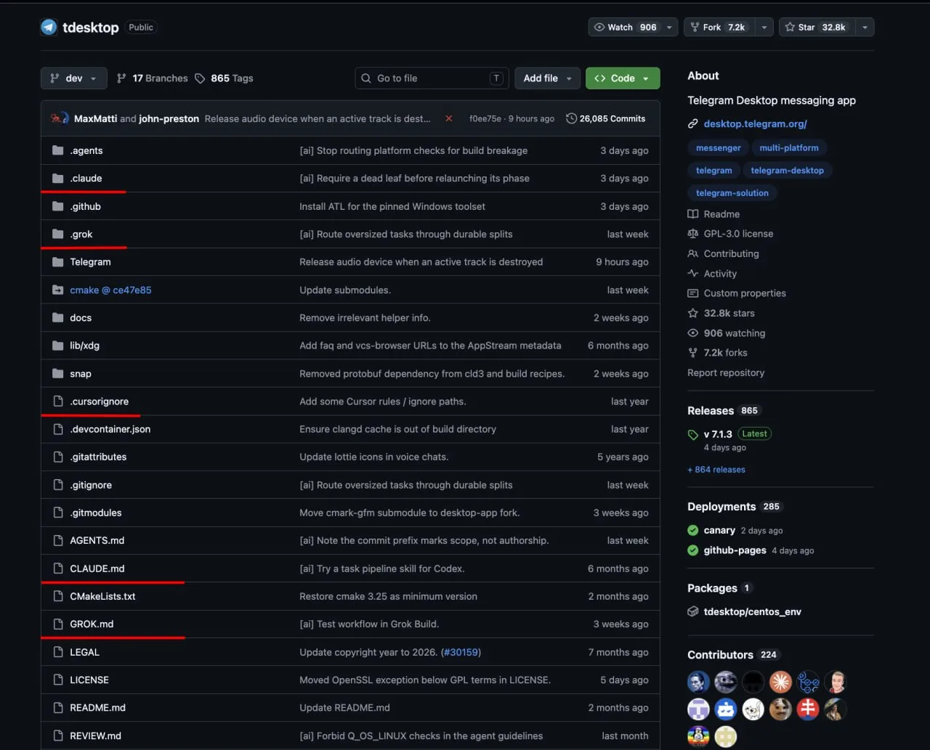Open the dev branch selector dropdown
The height and width of the screenshot is (750, 930).
pos(74,78)
